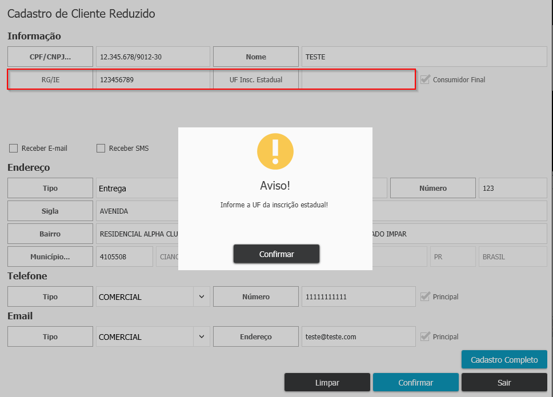Image resolution: width=553 pixels, height=397 pixels.
Task: Enable the Receber SMS checkbox
Action: pyautogui.click(x=101, y=149)
